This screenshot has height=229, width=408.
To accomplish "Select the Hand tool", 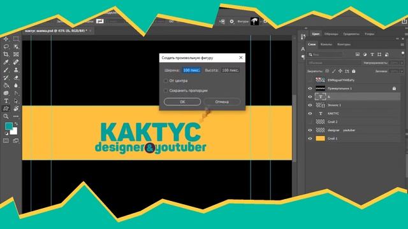I will 16,109.
